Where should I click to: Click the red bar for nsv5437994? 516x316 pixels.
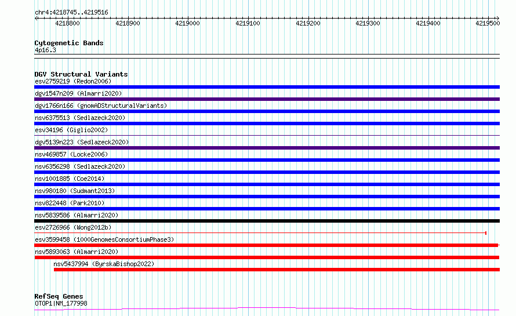tap(277, 270)
